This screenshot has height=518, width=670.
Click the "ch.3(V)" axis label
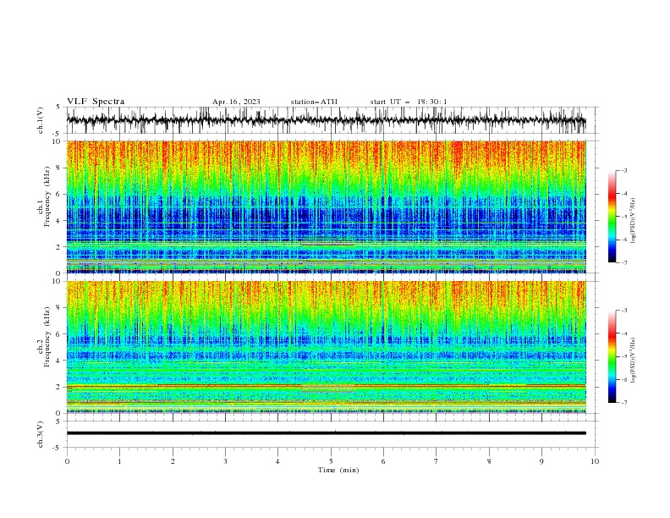(41, 434)
